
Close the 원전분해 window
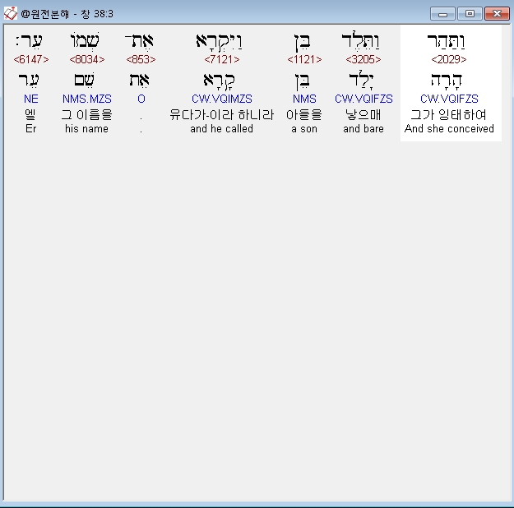click(x=497, y=14)
